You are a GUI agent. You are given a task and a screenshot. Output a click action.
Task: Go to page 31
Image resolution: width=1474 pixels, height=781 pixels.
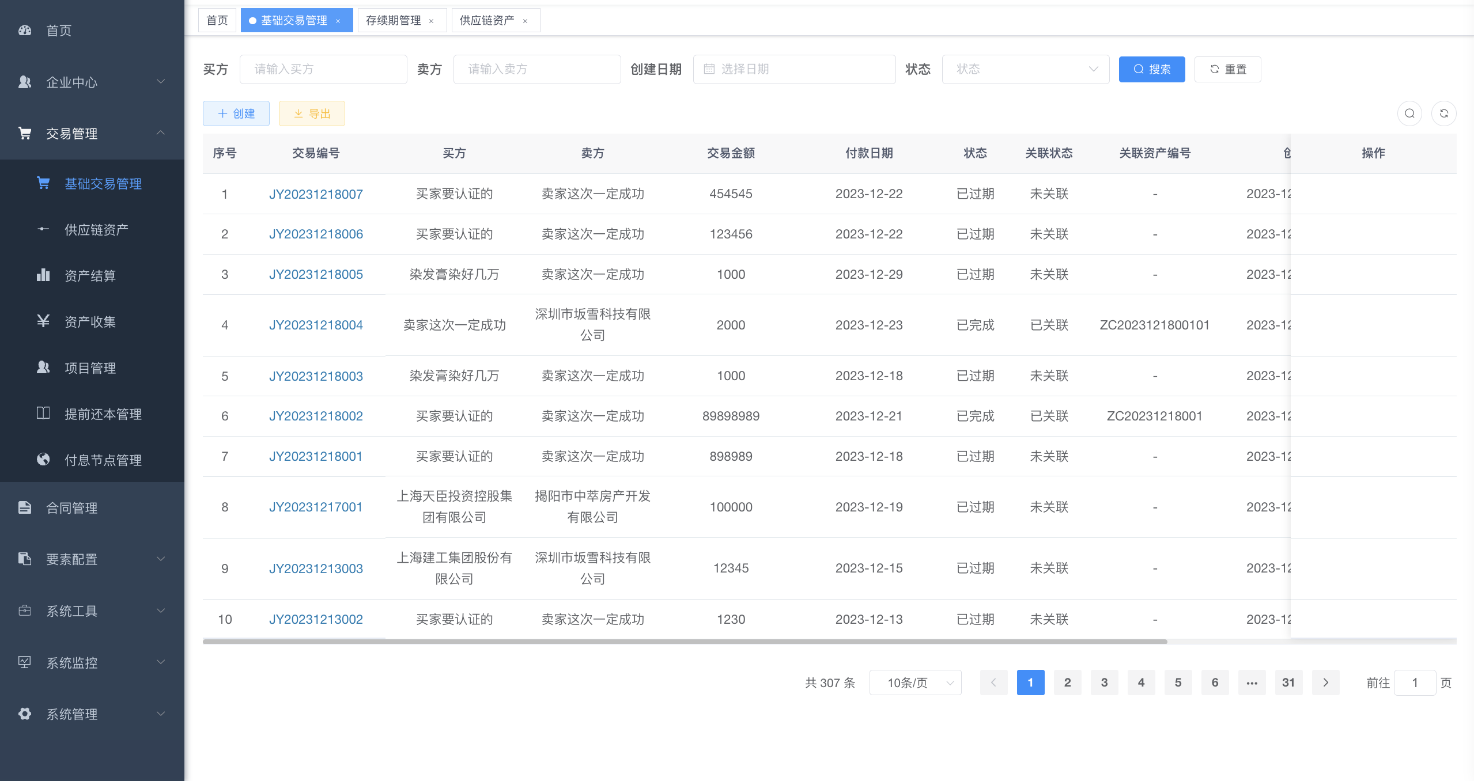pyautogui.click(x=1288, y=683)
